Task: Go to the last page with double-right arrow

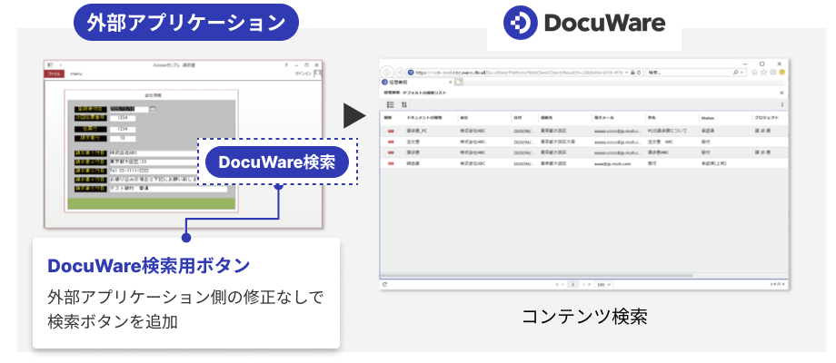Action: point(588,284)
